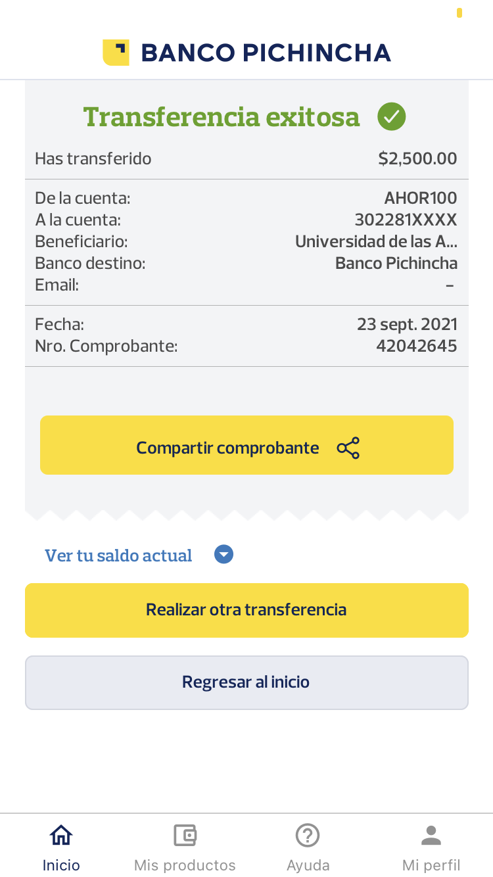This screenshot has width=493, height=877.
Task: Select the Inicio tab label
Action: pyautogui.click(x=61, y=865)
